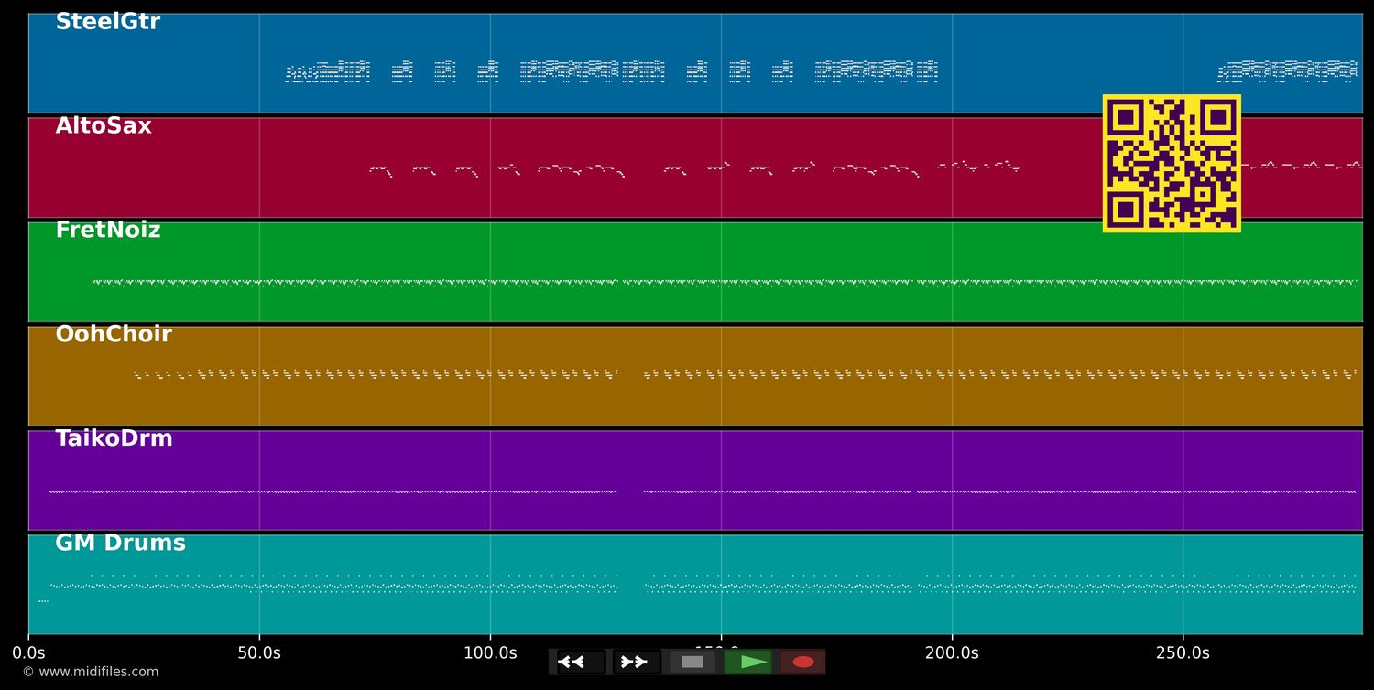Image resolution: width=1374 pixels, height=690 pixels.
Task: Select the GM Drums track label
Action: click(x=120, y=544)
